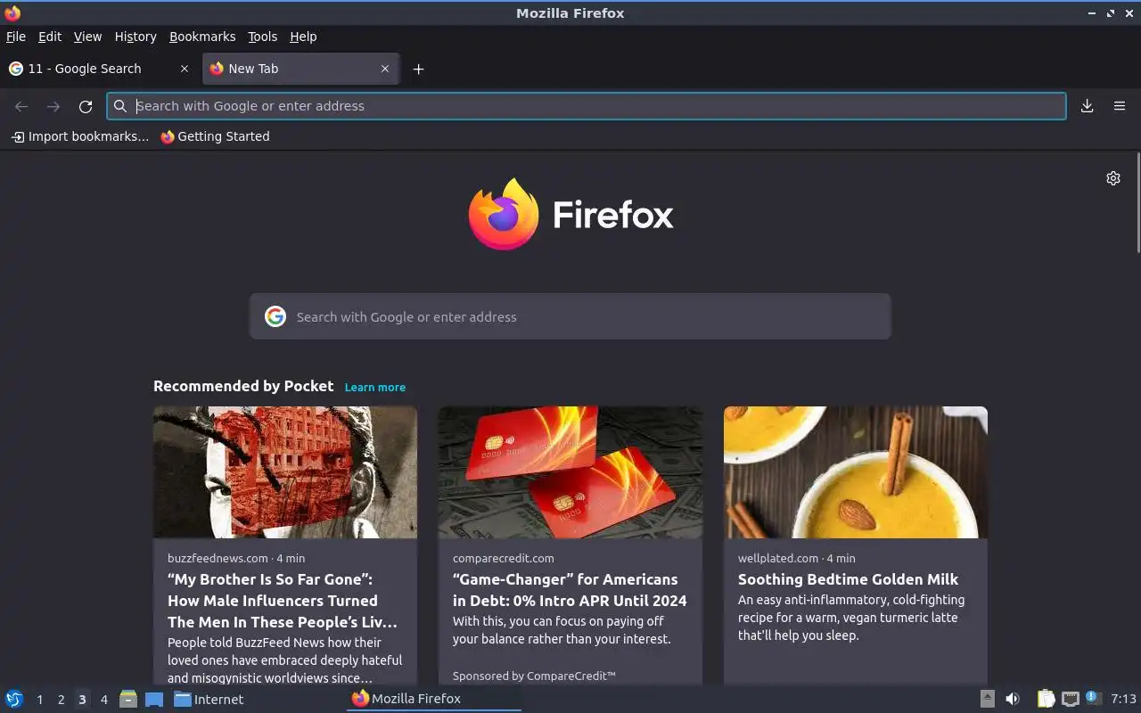Open the History menu
1141x713 pixels.
[135, 37]
